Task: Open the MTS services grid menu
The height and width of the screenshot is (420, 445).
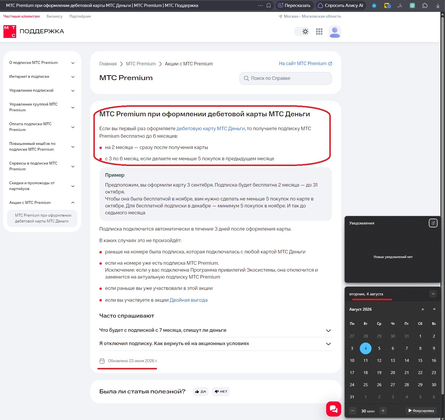Action: click(319, 32)
